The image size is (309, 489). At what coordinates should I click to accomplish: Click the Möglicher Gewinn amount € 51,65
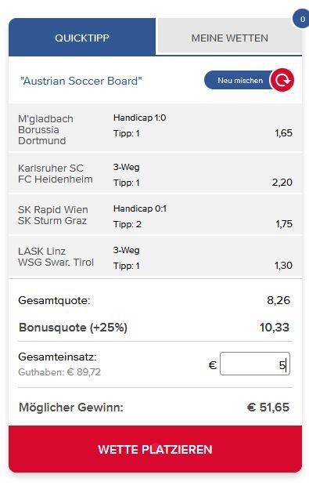pos(268,407)
